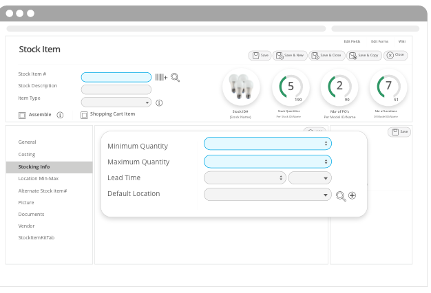431x293 pixels.
Task: Open the Lead Time unit dropdown
Action: [x=310, y=177]
